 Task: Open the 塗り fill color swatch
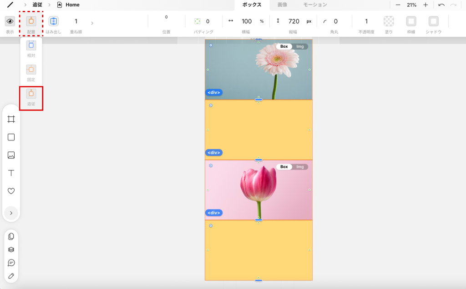(389, 21)
